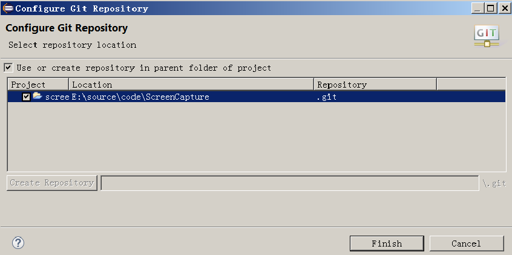Select the E:\source\code\ScreenCapture location cell
512x255 pixels.
click(x=140, y=97)
